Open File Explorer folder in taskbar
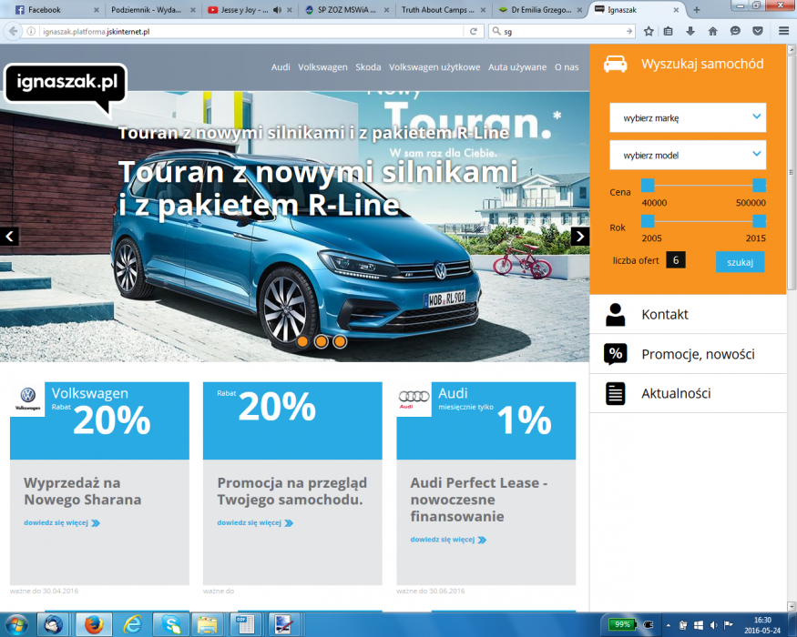Image resolution: width=797 pixels, height=637 pixels. (208, 625)
